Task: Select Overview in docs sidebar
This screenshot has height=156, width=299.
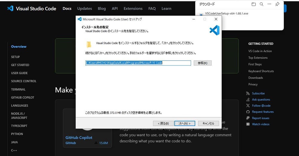Action: (19, 47)
